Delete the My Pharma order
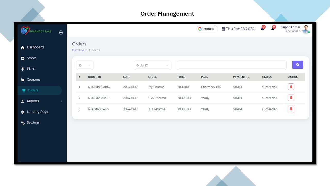Viewport: 330px width, 186px height. (291, 87)
